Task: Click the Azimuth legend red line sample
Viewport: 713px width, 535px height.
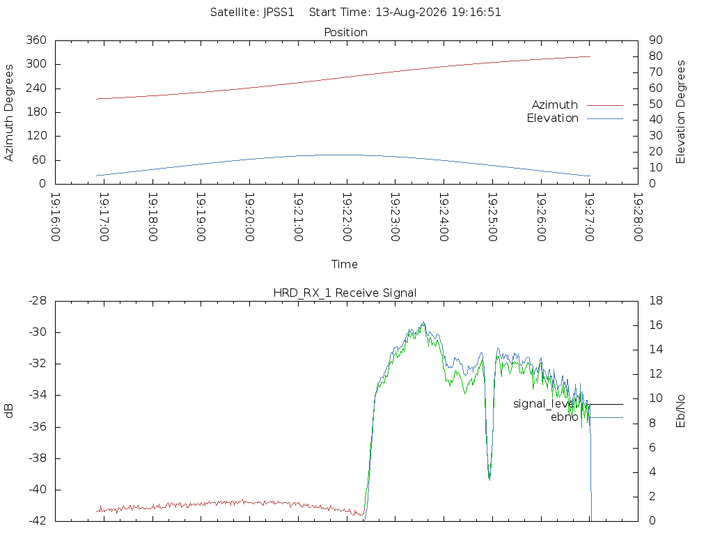Action: tap(605, 105)
